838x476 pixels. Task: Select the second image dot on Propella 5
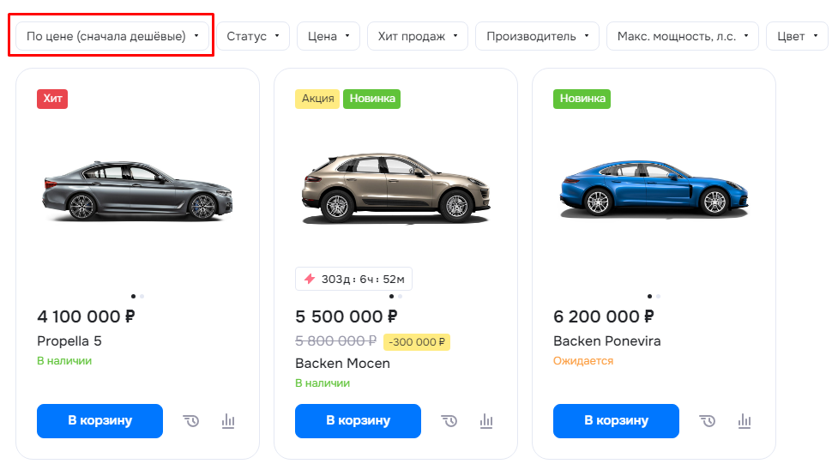pyautogui.click(x=142, y=296)
